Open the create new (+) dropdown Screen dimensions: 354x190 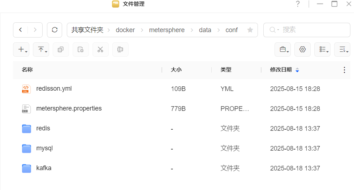click(x=21, y=50)
